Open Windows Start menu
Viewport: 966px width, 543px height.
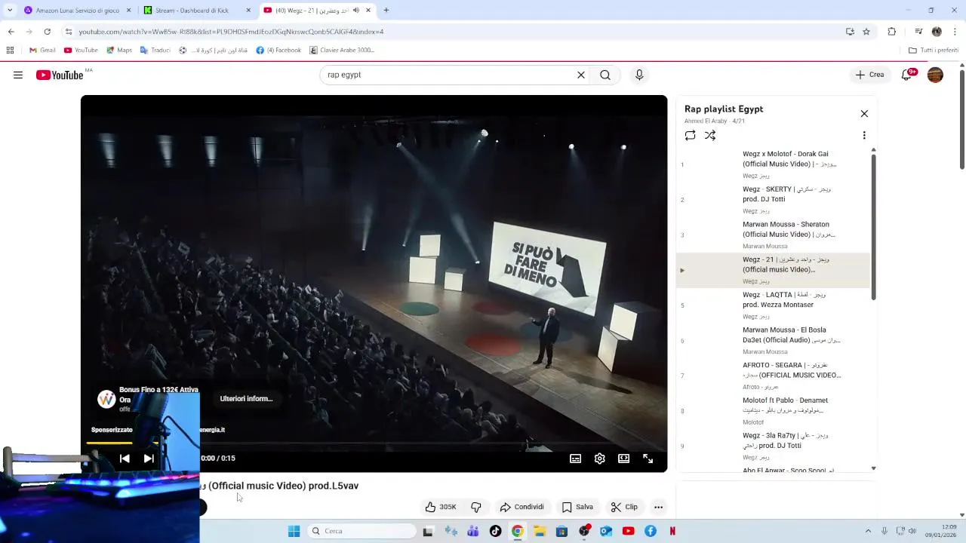pyautogui.click(x=294, y=531)
